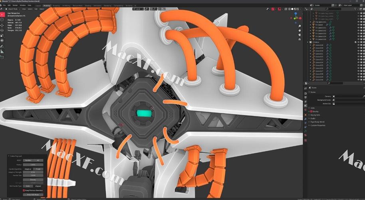365x200 pixels.
Task: Open the Render properties tab icon
Action: pyautogui.click(x=305, y=93)
